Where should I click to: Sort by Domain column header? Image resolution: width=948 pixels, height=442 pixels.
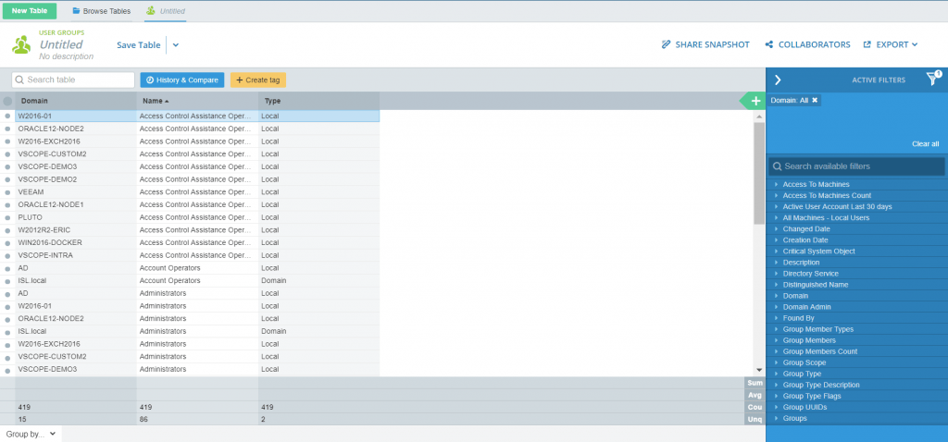(76, 101)
